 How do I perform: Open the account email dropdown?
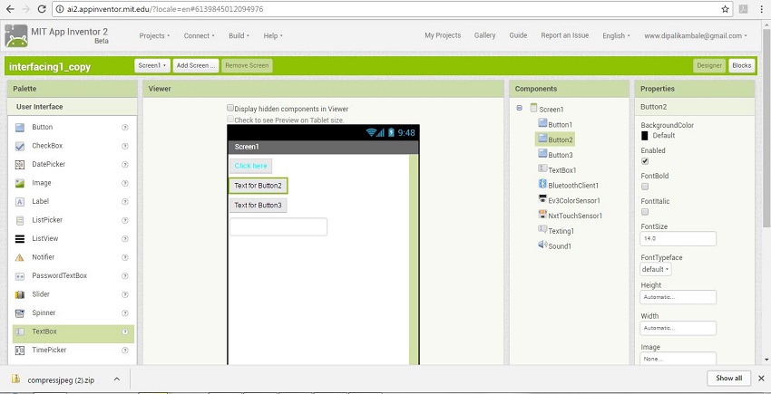click(x=696, y=36)
